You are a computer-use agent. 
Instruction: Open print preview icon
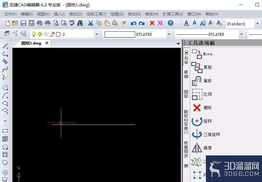pos(56,23)
